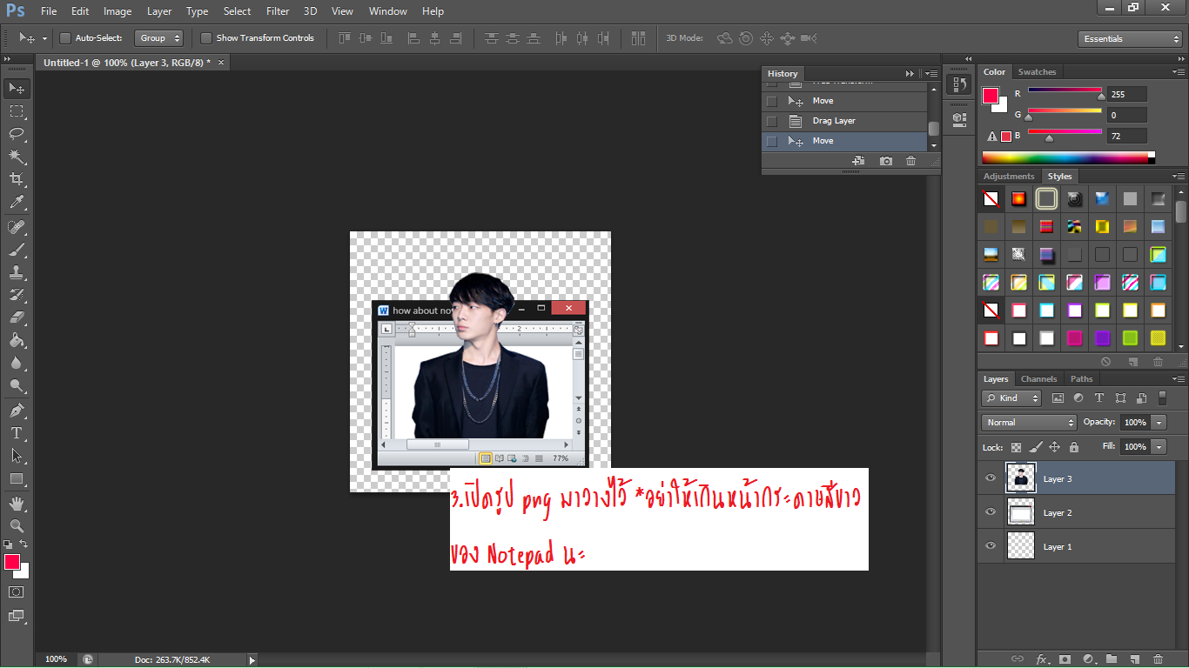Enable the Auto-Select checkbox

pos(65,38)
